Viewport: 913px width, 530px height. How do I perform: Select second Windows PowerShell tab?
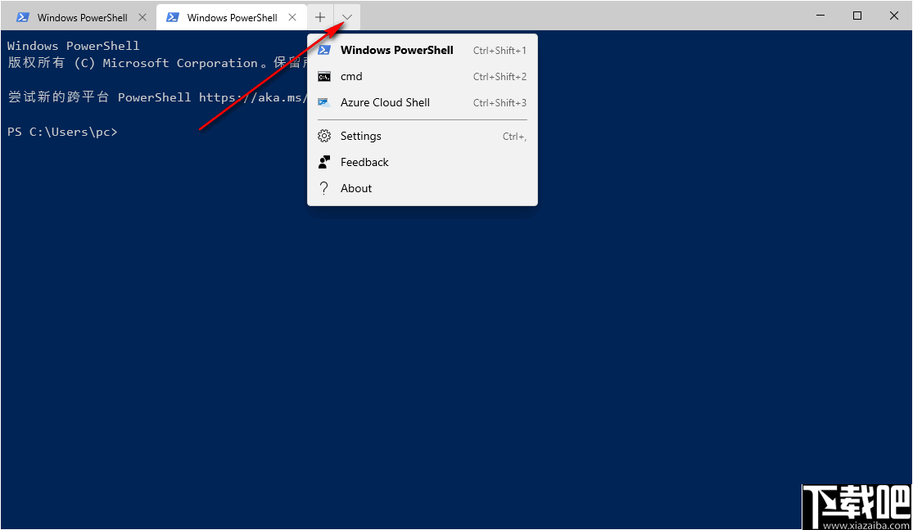(232, 17)
